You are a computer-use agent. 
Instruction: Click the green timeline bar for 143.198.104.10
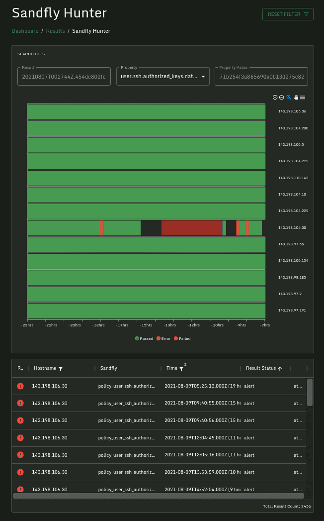coord(146,195)
